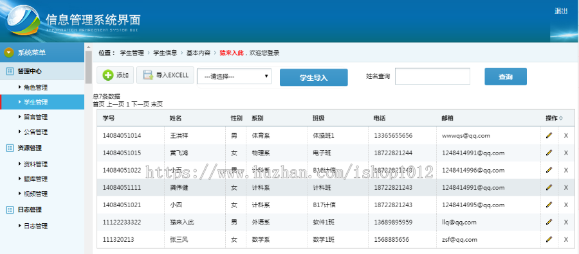Click the green plus 添加 icon
This screenshot has width=579, height=254.
pyautogui.click(x=108, y=75)
